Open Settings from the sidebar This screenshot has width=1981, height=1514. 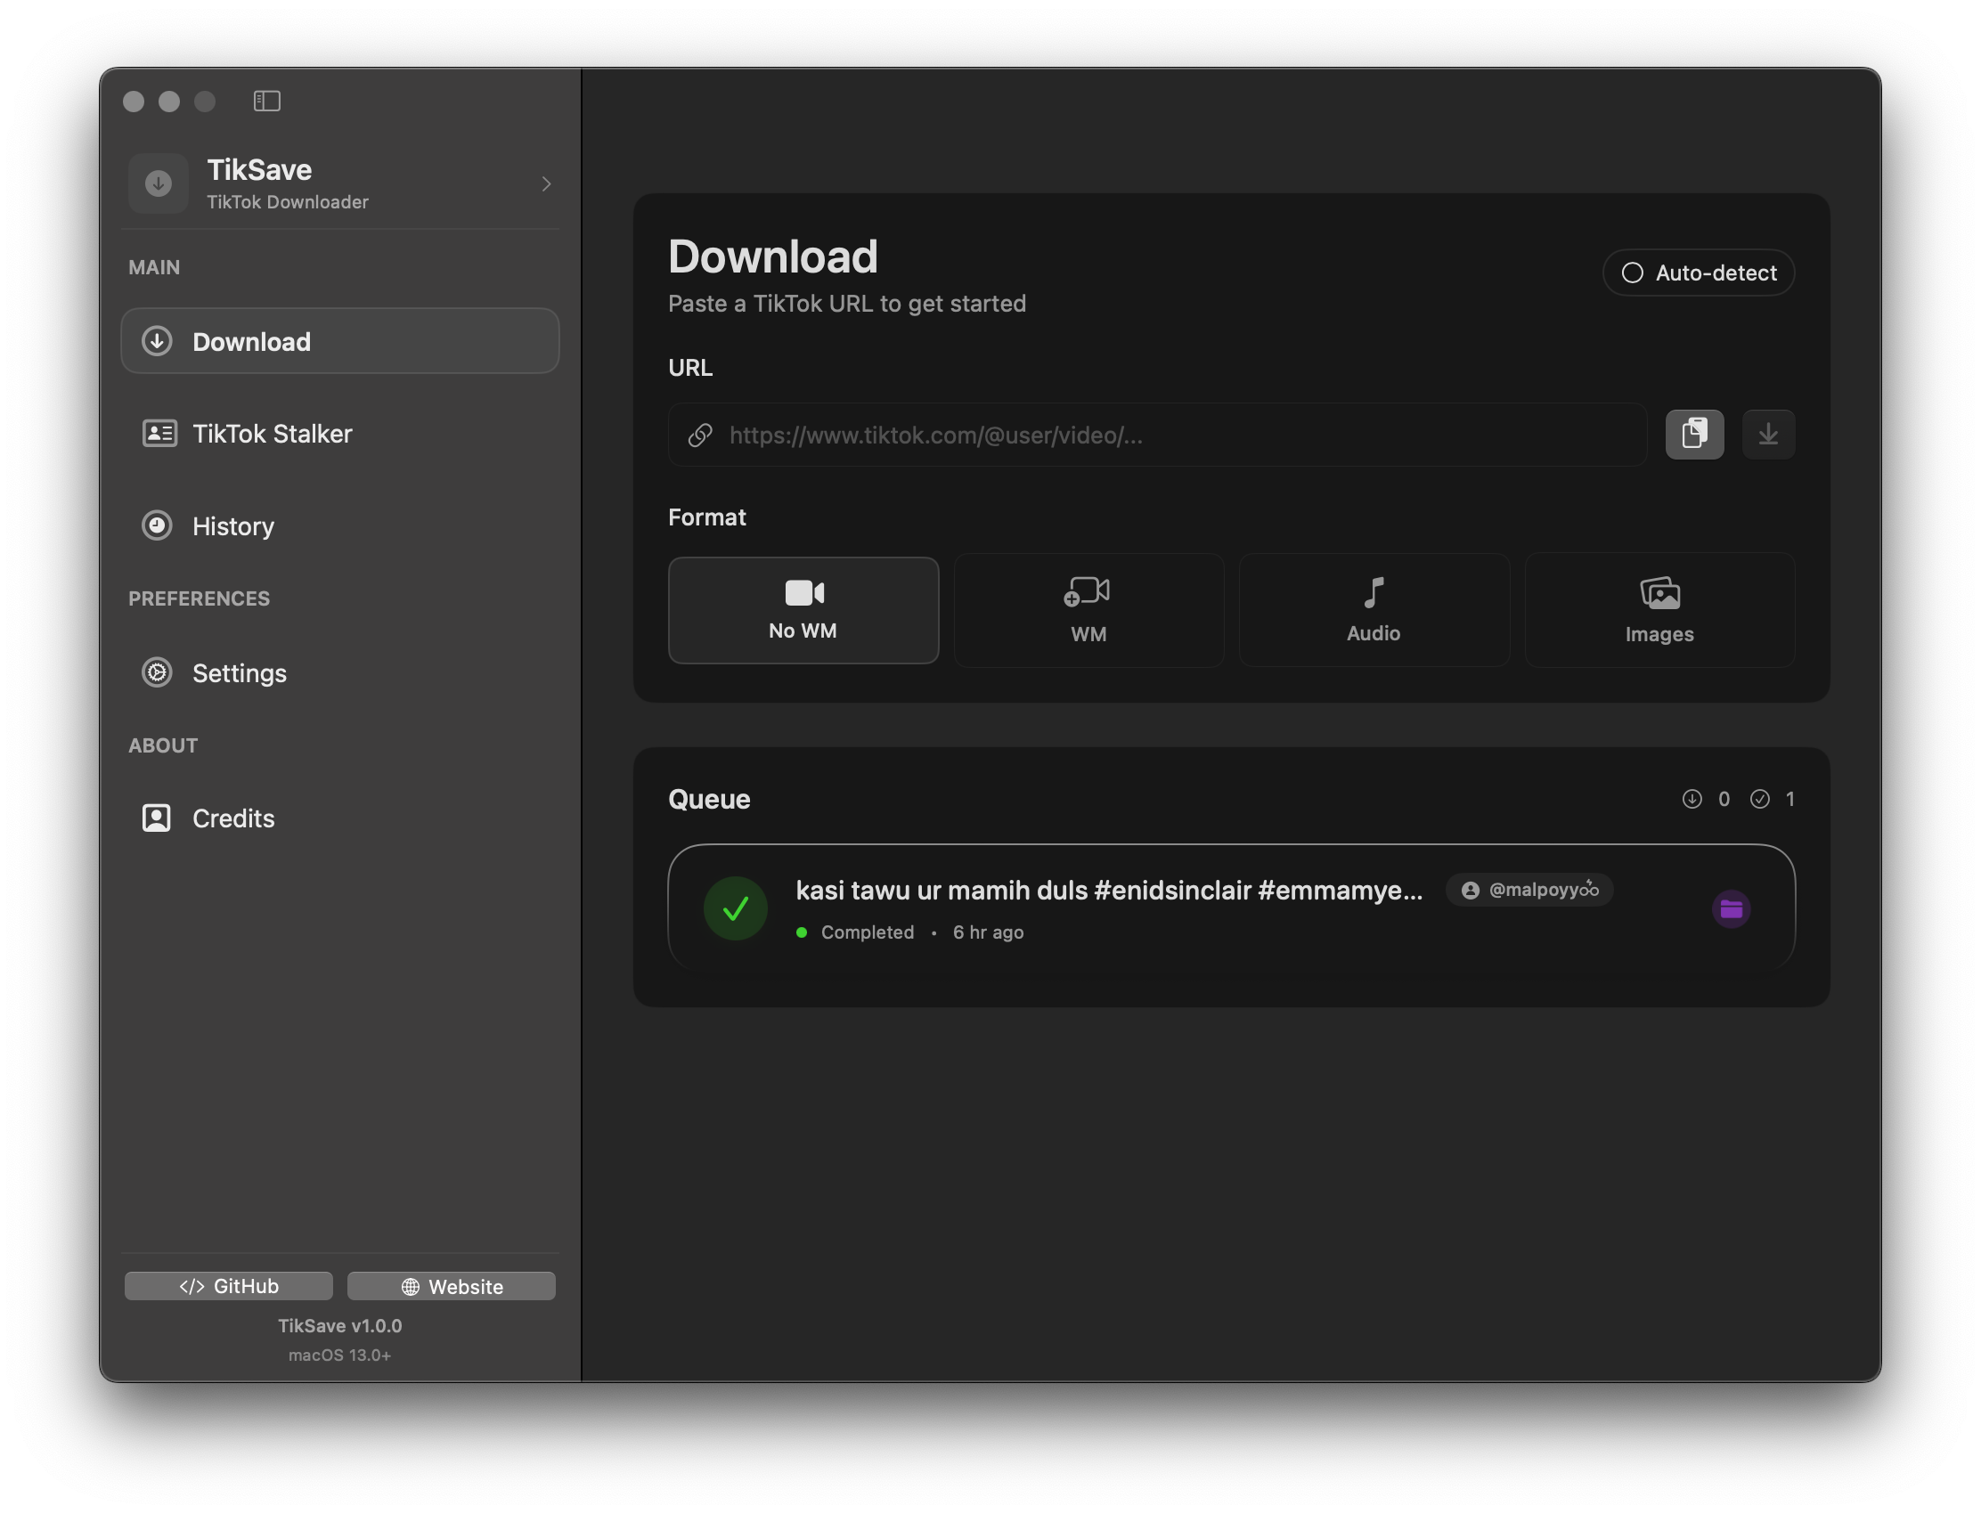239,673
